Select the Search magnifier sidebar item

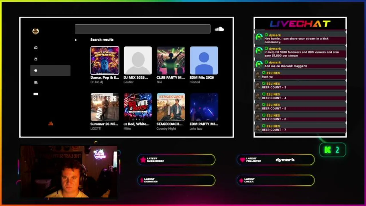50,70
